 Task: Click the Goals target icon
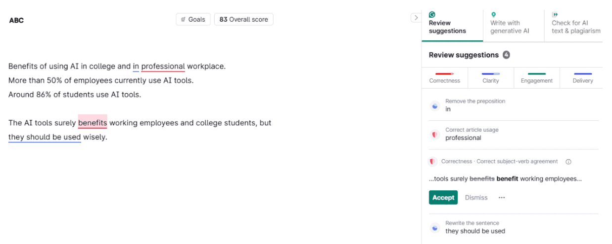tap(183, 20)
